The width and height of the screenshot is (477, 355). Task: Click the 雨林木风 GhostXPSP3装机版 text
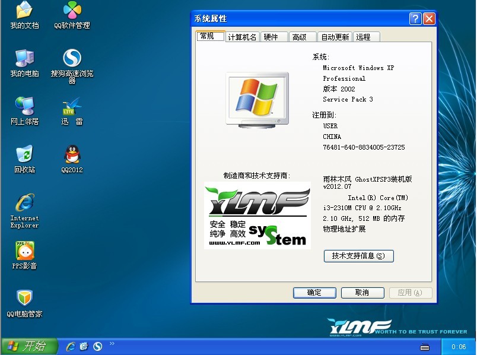click(x=367, y=179)
